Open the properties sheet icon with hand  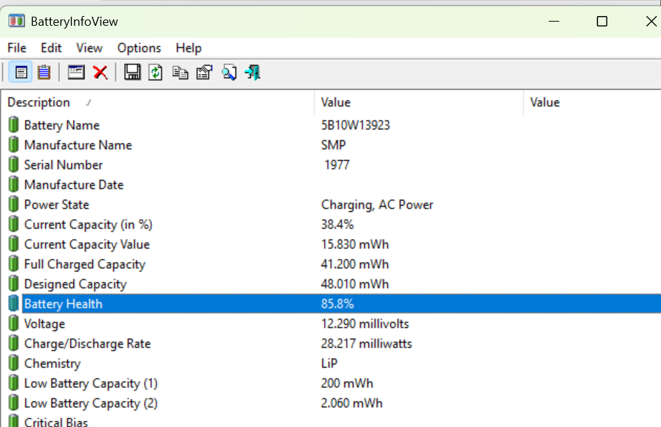pos(204,72)
